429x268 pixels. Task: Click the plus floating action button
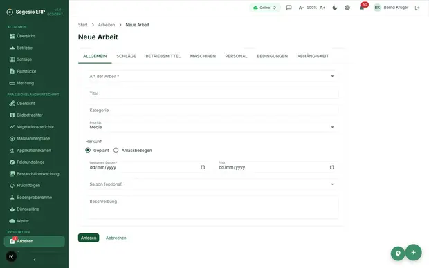pyautogui.click(x=413, y=252)
